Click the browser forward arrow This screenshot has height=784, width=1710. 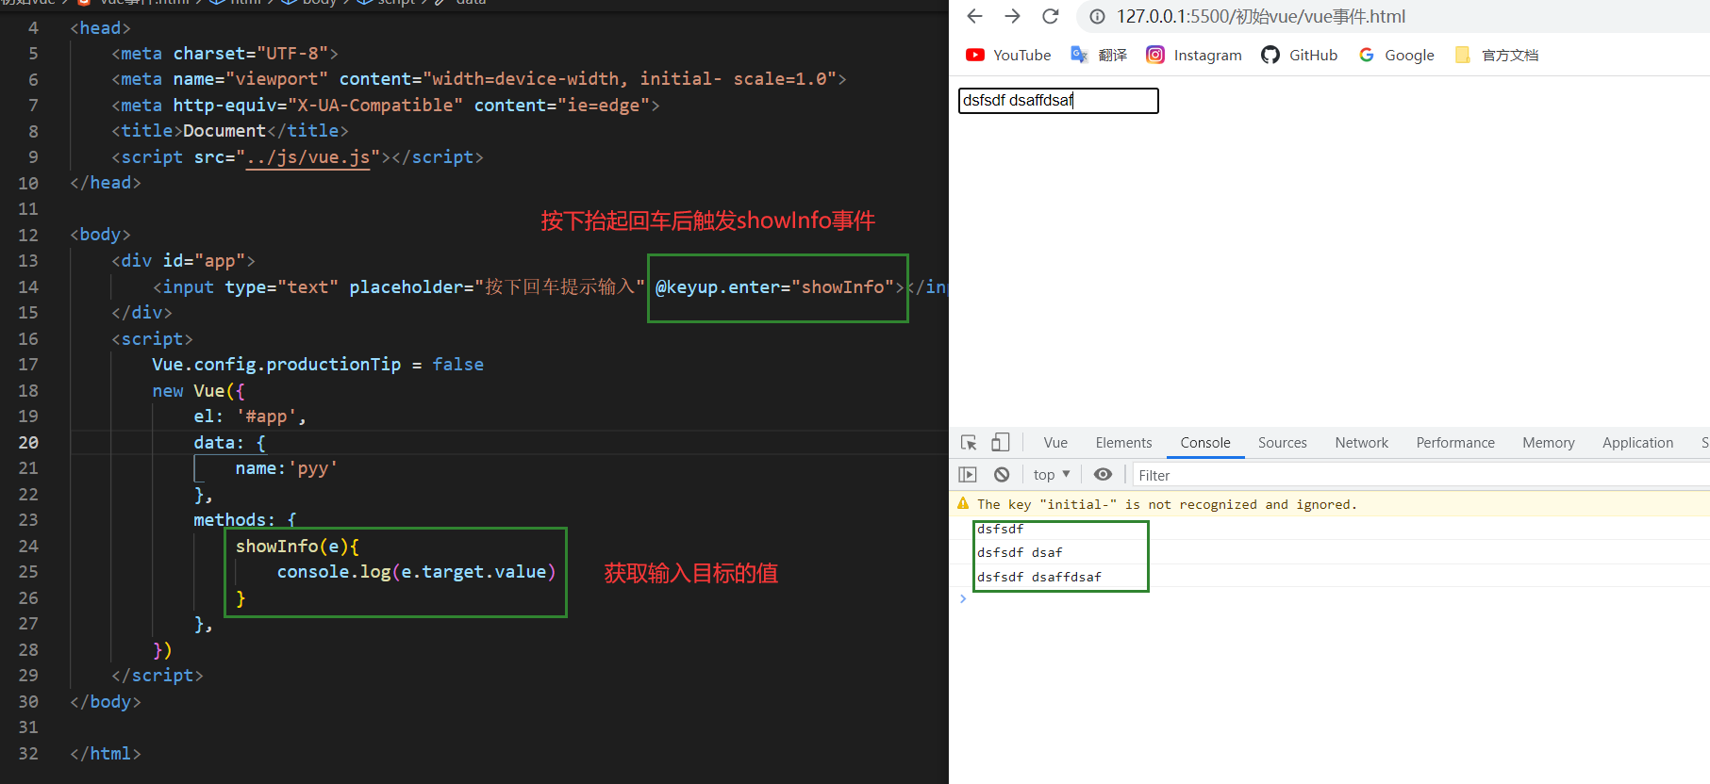click(x=1012, y=16)
